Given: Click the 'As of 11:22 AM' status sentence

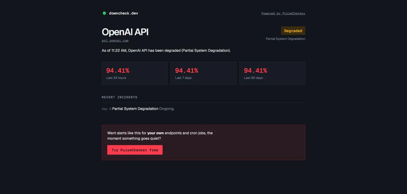Looking at the screenshot, I should [166, 50].
